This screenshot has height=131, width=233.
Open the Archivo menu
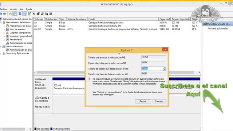pos(4,9)
